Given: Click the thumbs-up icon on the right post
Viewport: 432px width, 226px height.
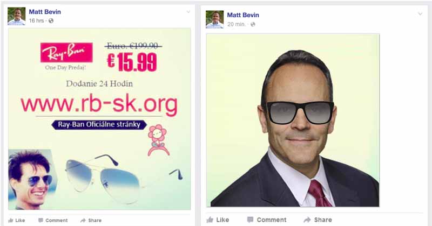Looking at the screenshot, I should (x=210, y=220).
